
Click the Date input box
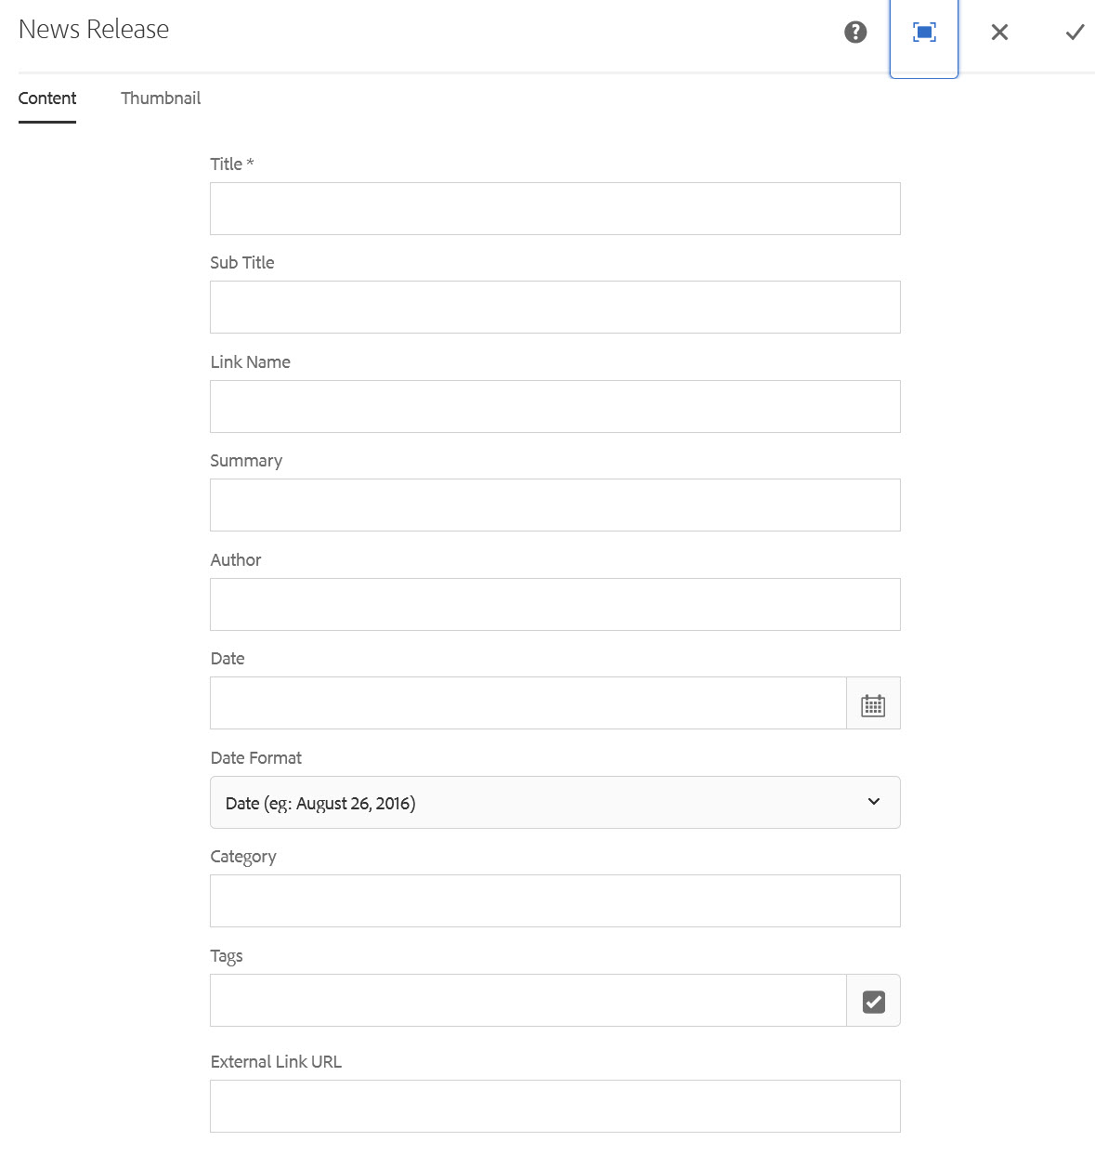coord(528,703)
